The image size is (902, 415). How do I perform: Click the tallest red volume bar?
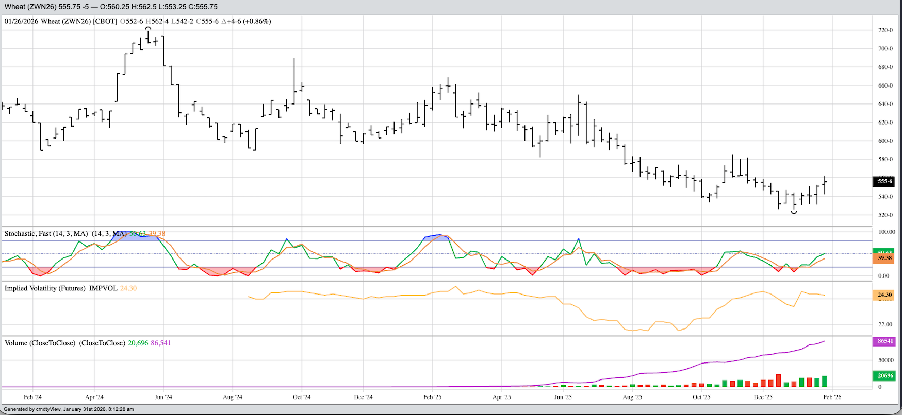[x=778, y=380]
